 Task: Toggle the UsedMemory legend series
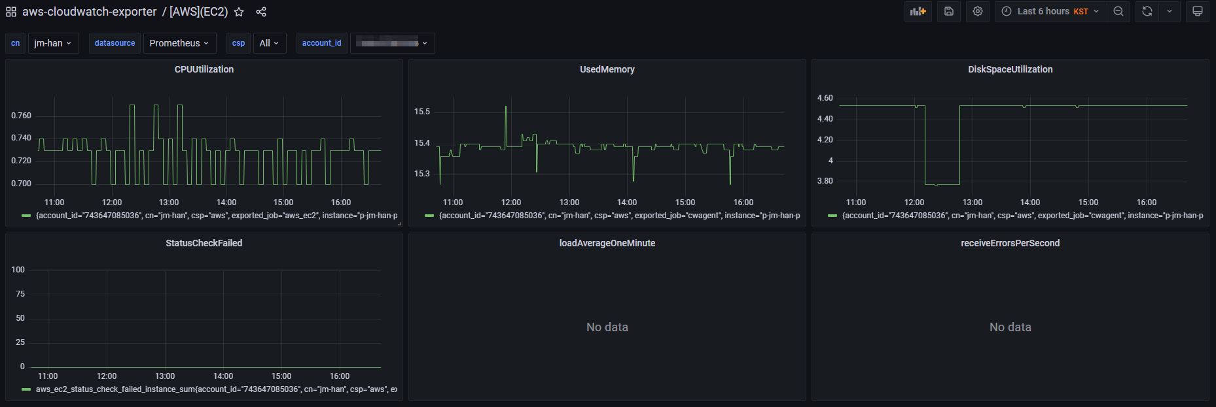620,216
